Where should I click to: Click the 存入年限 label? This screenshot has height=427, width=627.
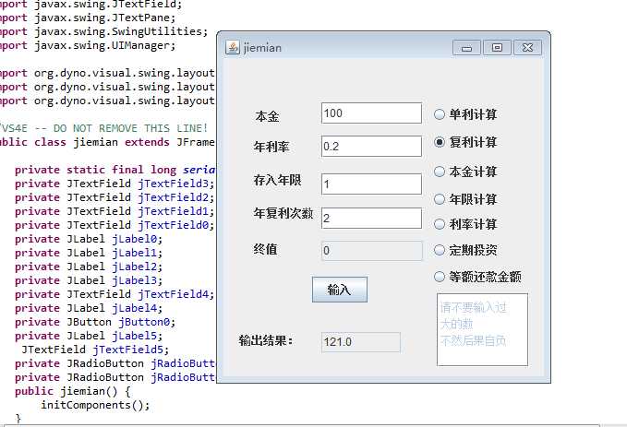point(278,180)
